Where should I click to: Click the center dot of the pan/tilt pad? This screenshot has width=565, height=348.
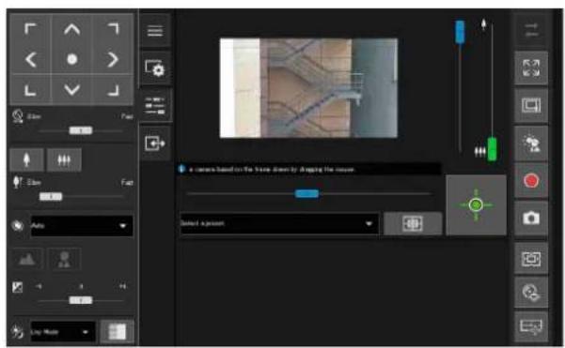[72, 59]
